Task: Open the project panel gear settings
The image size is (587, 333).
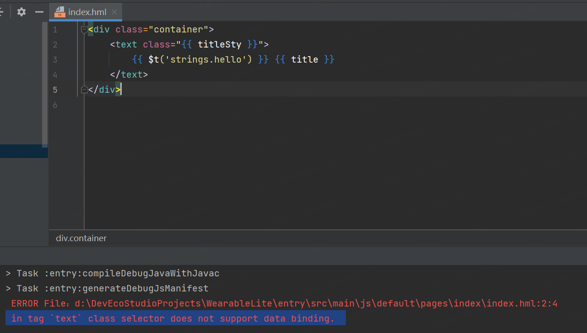Action: tap(22, 12)
